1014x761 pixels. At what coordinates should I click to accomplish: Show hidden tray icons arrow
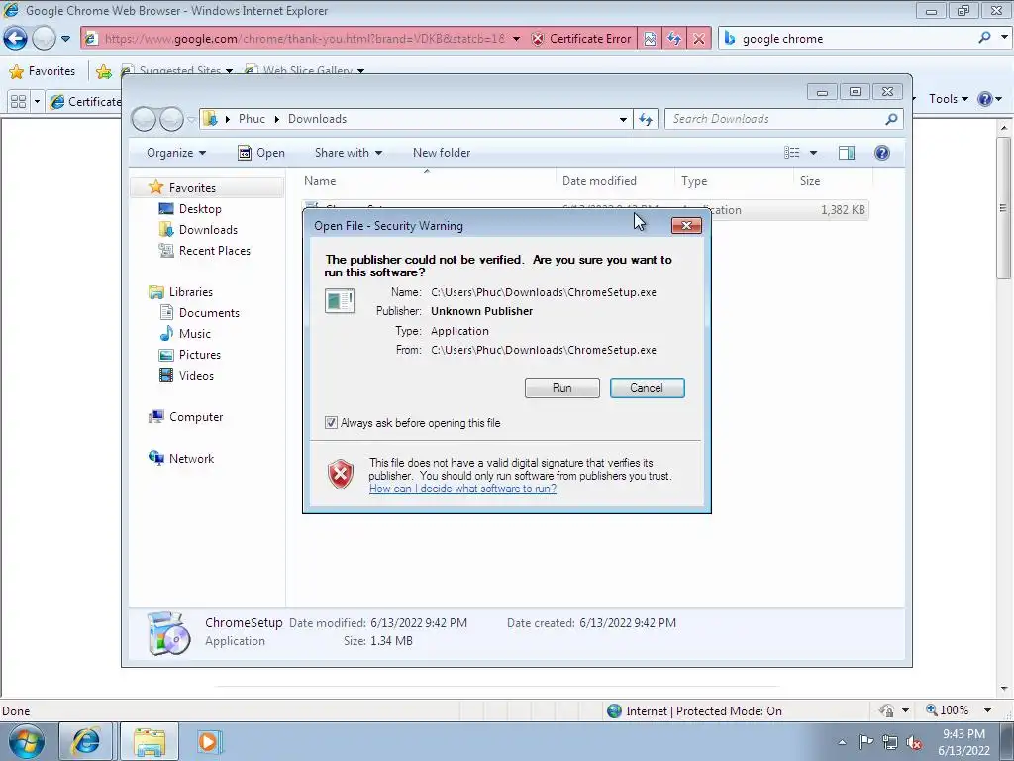click(x=842, y=743)
